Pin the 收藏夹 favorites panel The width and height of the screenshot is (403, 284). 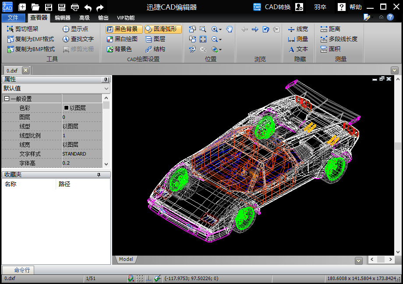(99, 175)
